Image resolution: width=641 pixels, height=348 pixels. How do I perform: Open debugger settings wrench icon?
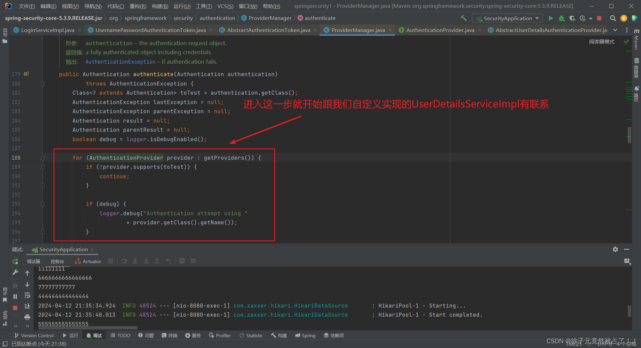coord(15,272)
